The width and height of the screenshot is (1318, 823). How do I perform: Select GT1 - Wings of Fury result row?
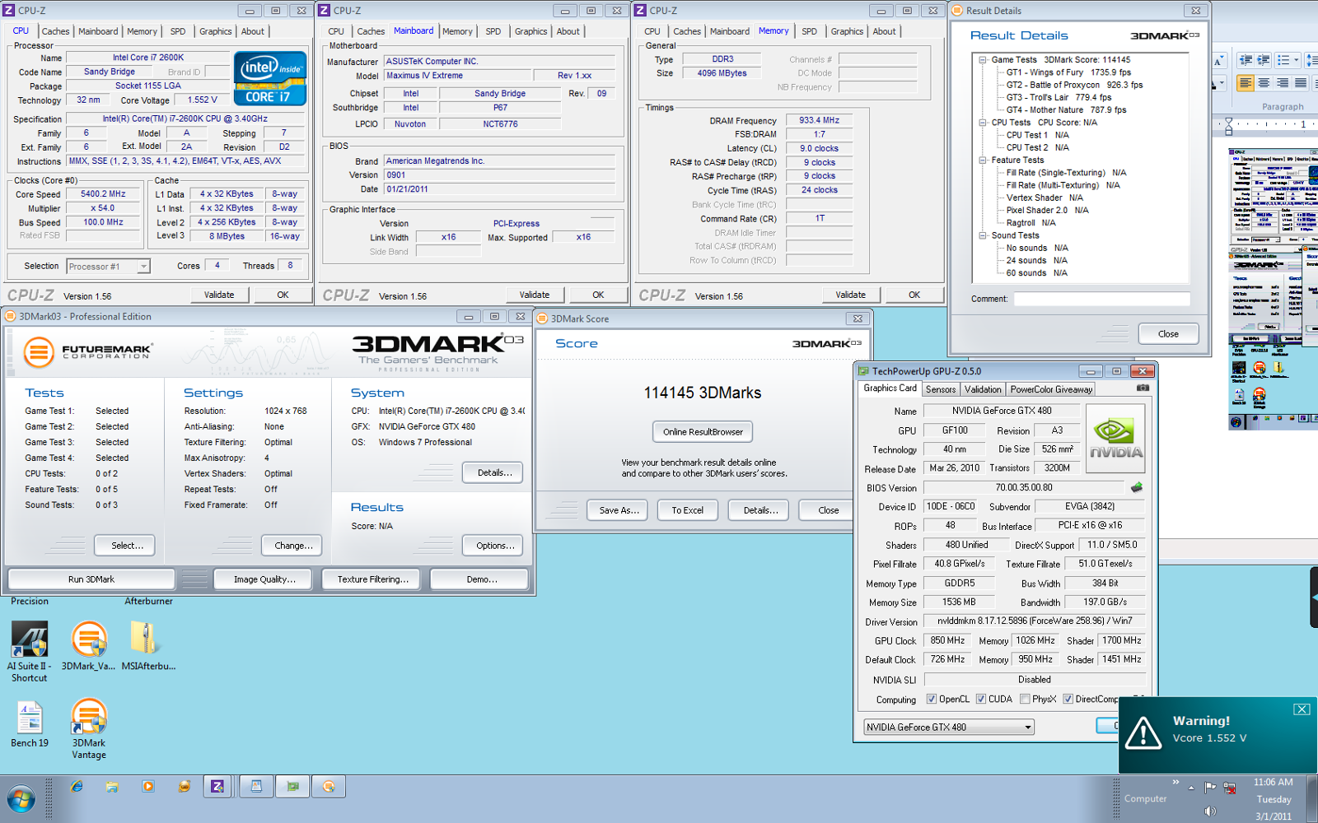(x=1068, y=72)
